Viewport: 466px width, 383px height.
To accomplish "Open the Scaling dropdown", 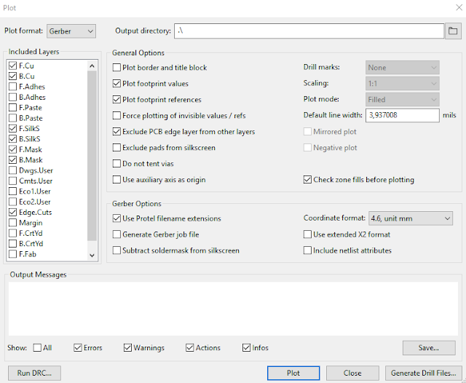I will tap(403, 84).
